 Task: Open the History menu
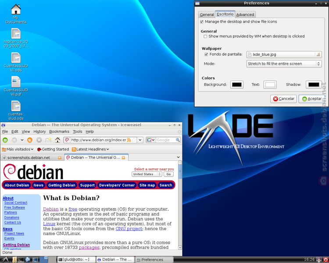coord(39,131)
